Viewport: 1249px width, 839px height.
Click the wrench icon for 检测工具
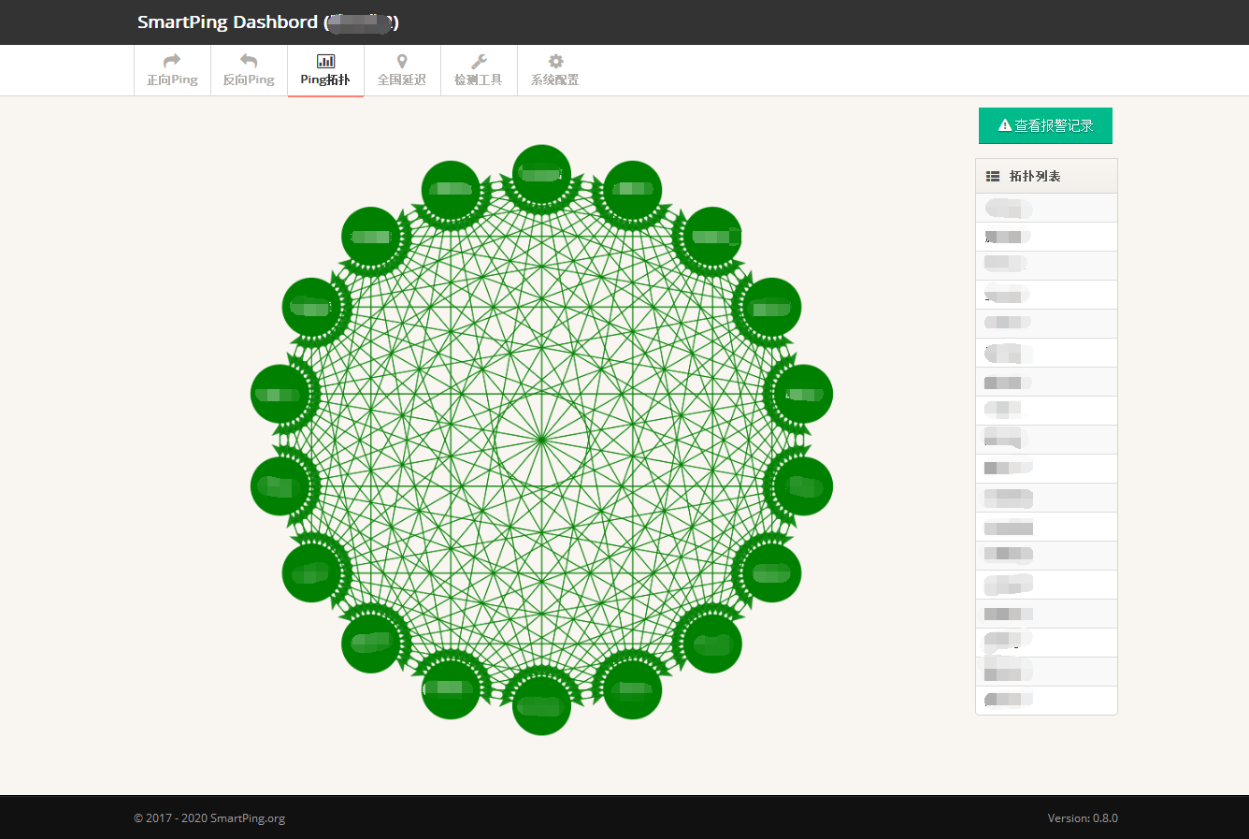[479, 61]
